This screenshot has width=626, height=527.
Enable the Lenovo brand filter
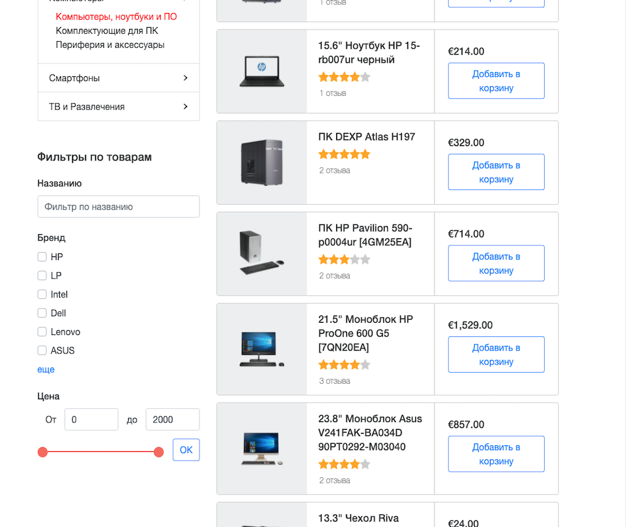point(42,332)
